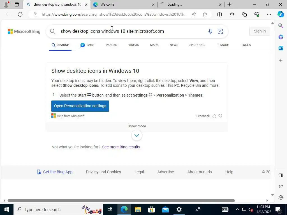This screenshot has height=215, width=287.
Task: Add this page to favorites star icon
Action: click(205, 14)
